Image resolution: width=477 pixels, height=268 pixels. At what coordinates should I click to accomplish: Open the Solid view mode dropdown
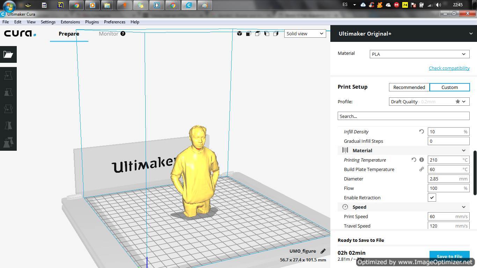(305, 33)
